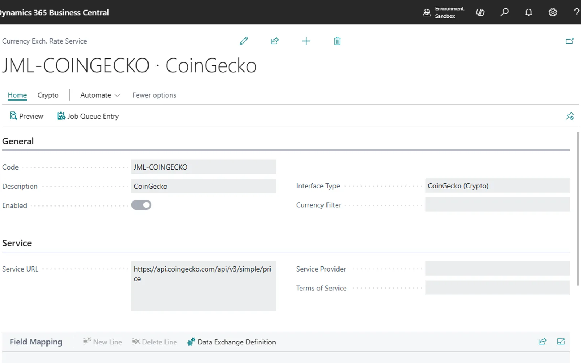Click the page vertical scrollbar
The width and height of the screenshot is (581, 363).
[x=578, y=209]
